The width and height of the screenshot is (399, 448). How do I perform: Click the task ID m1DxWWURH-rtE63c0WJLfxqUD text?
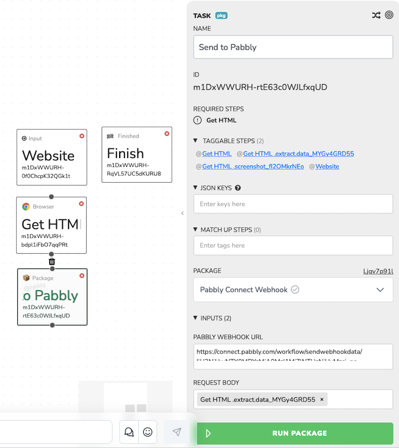tap(260, 87)
